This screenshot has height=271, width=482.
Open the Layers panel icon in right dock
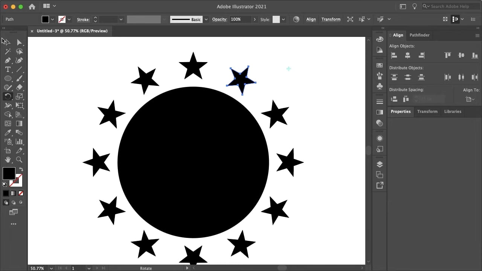pyautogui.click(x=380, y=164)
